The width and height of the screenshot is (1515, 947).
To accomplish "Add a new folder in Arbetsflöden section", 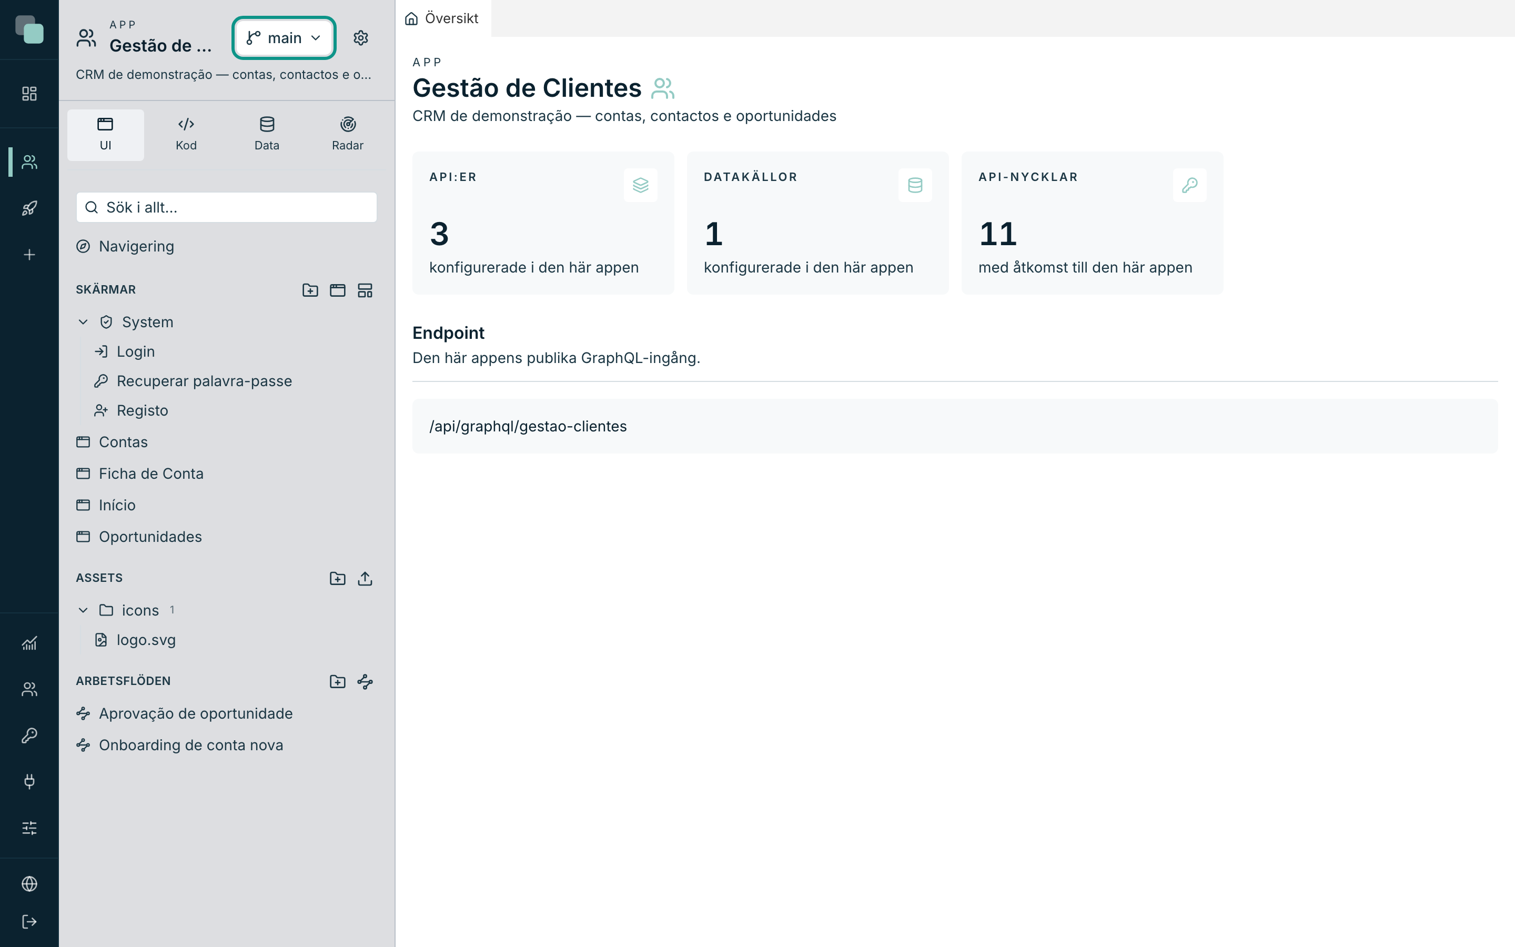I will pyautogui.click(x=337, y=681).
